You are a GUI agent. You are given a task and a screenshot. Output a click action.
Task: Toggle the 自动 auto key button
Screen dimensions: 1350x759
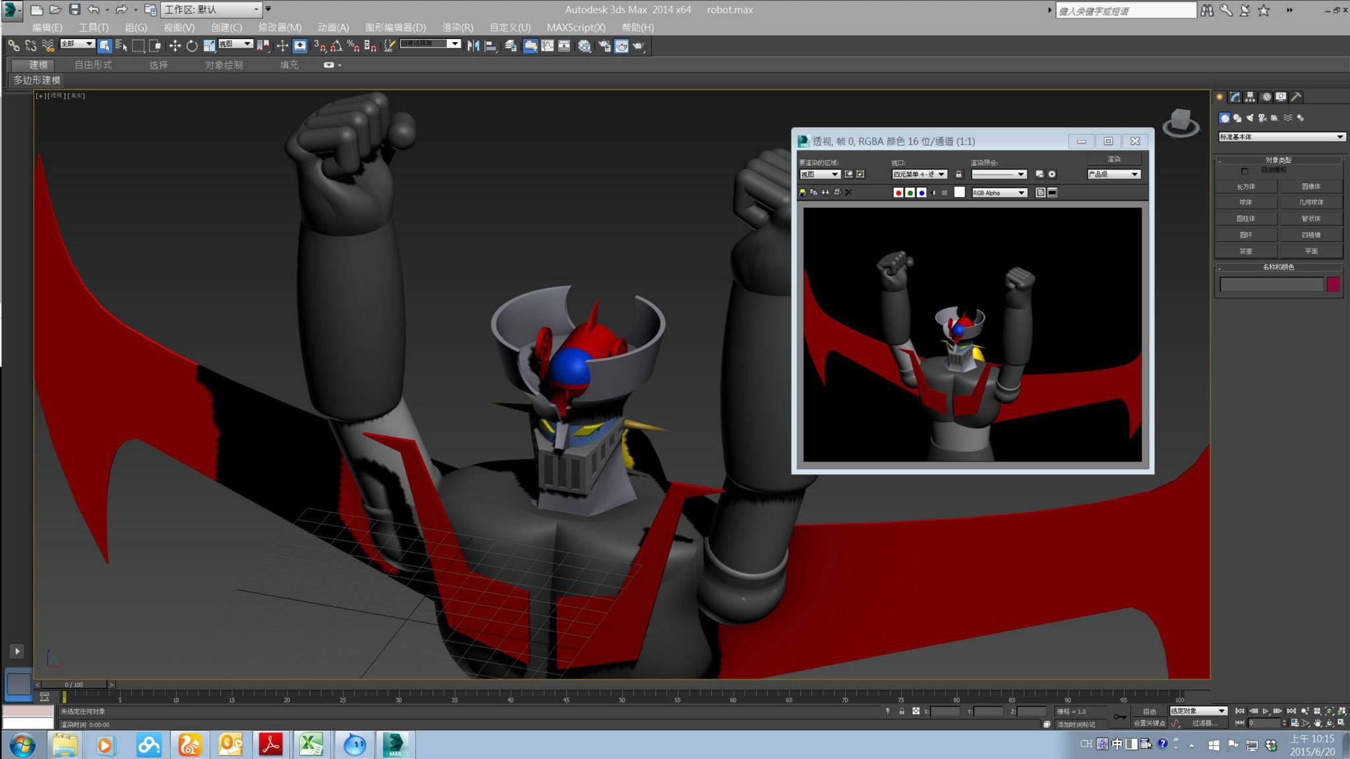pos(1149,711)
